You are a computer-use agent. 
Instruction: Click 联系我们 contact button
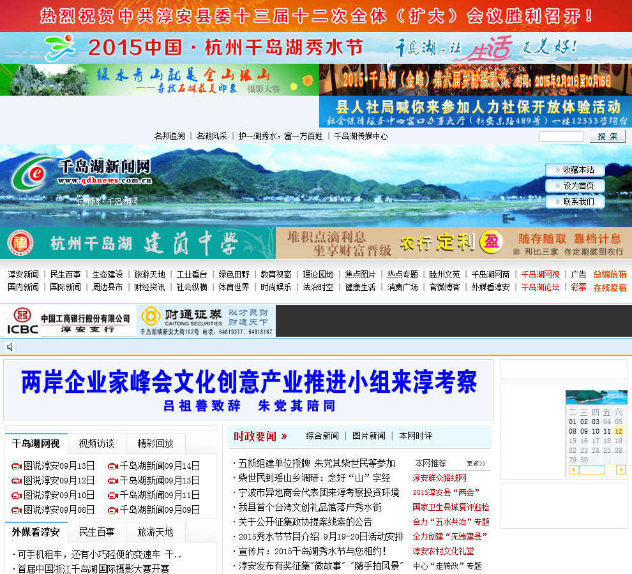[575, 202]
